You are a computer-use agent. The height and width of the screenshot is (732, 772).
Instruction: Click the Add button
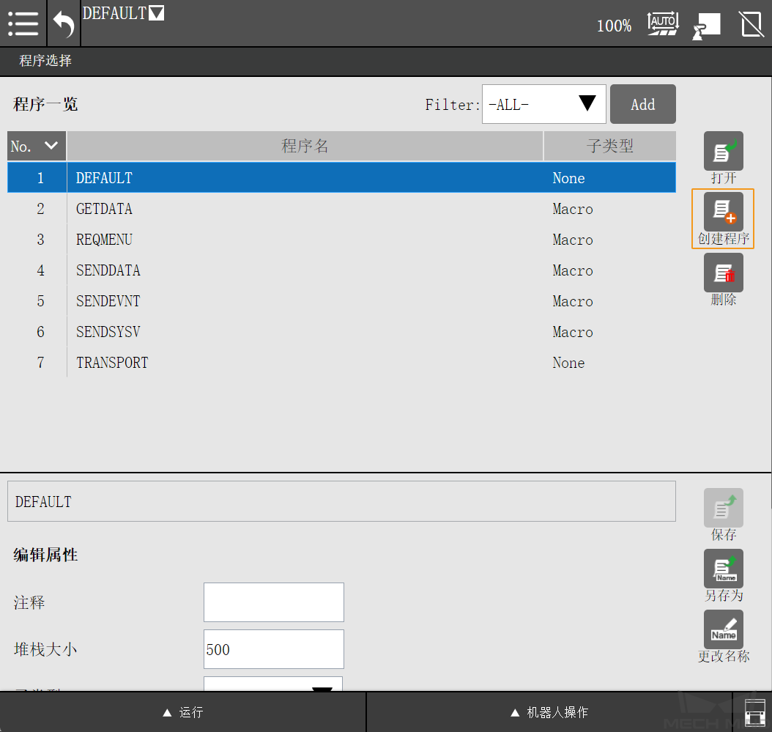[x=642, y=104]
